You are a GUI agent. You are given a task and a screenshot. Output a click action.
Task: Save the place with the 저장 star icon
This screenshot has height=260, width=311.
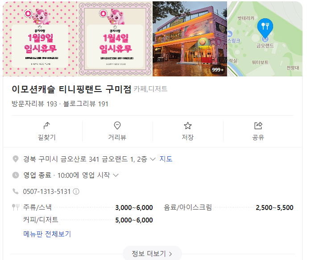188,126
